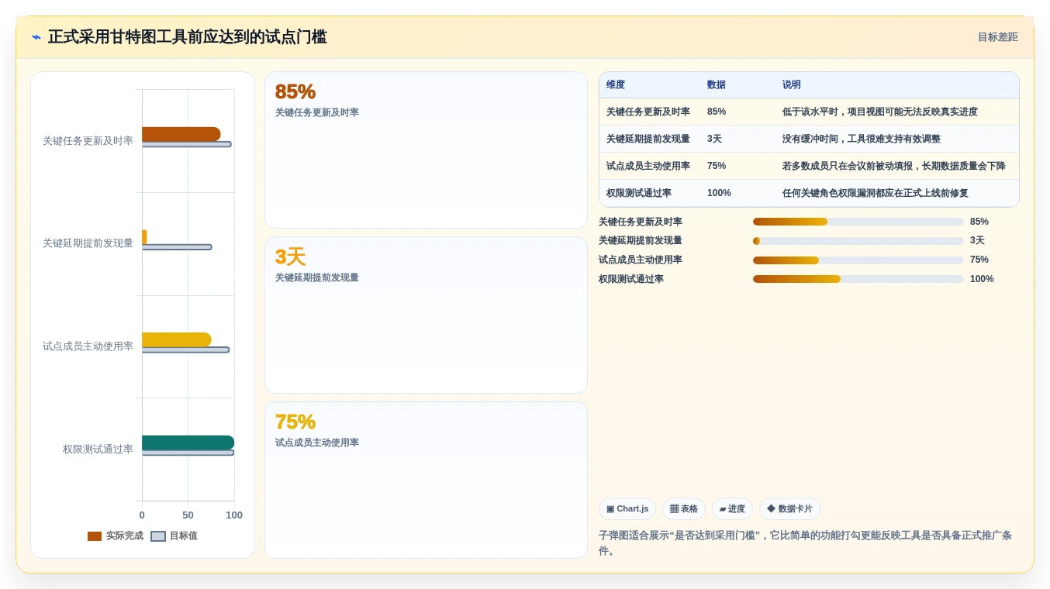Viewport: 1050px width, 589px height.
Task: Click the page title 正式采用甘特图工具前应达到的试点门槛
Action: [188, 37]
